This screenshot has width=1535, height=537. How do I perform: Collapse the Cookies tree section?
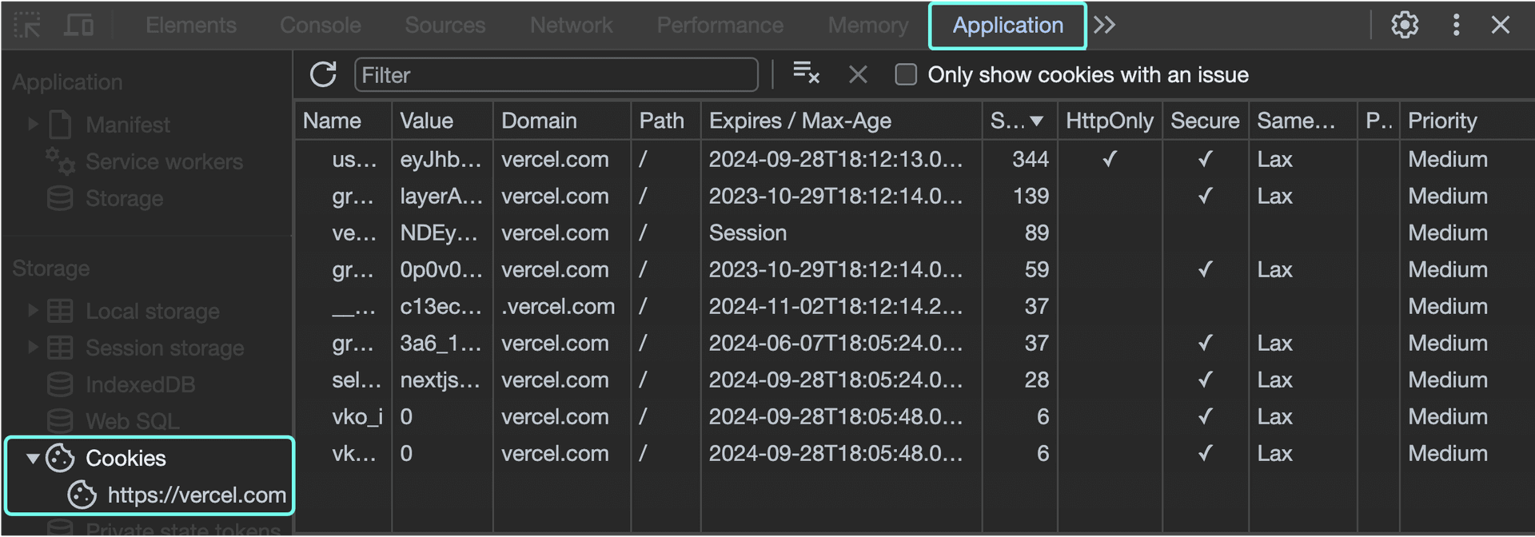pyautogui.click(x=33, y=459)
